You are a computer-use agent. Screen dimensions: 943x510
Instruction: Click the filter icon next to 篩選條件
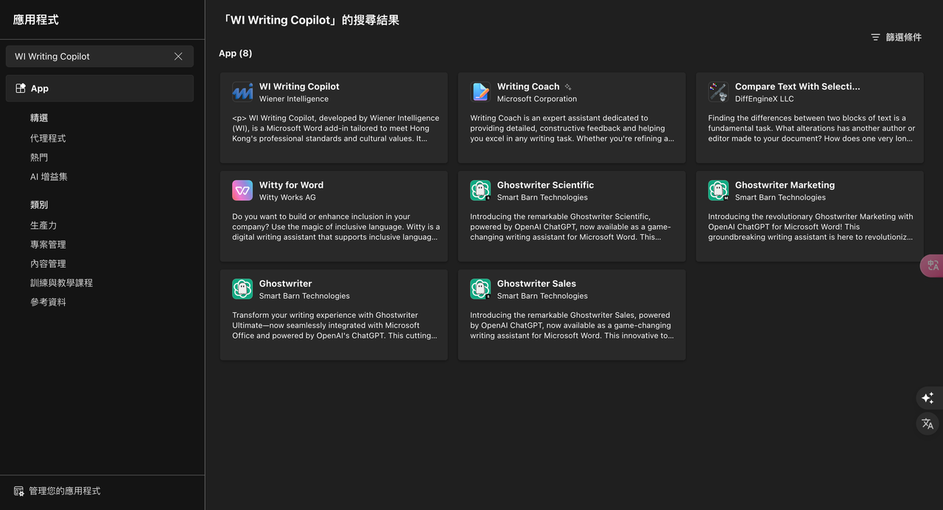875,38
